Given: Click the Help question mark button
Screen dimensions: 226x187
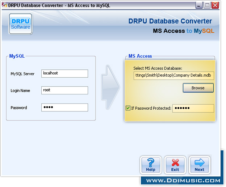Looking at the screenshot, I should point(151,165).
